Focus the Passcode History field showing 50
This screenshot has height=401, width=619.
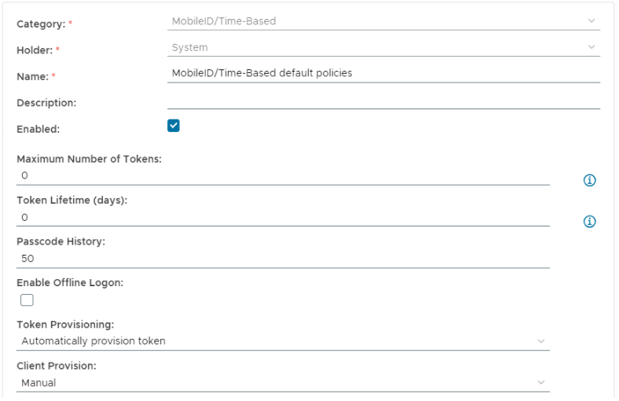click(x=283, y=259)
